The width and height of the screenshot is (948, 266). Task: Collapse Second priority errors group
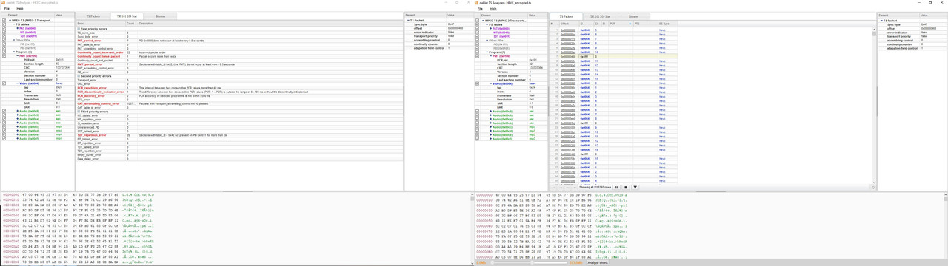point(79,76)
